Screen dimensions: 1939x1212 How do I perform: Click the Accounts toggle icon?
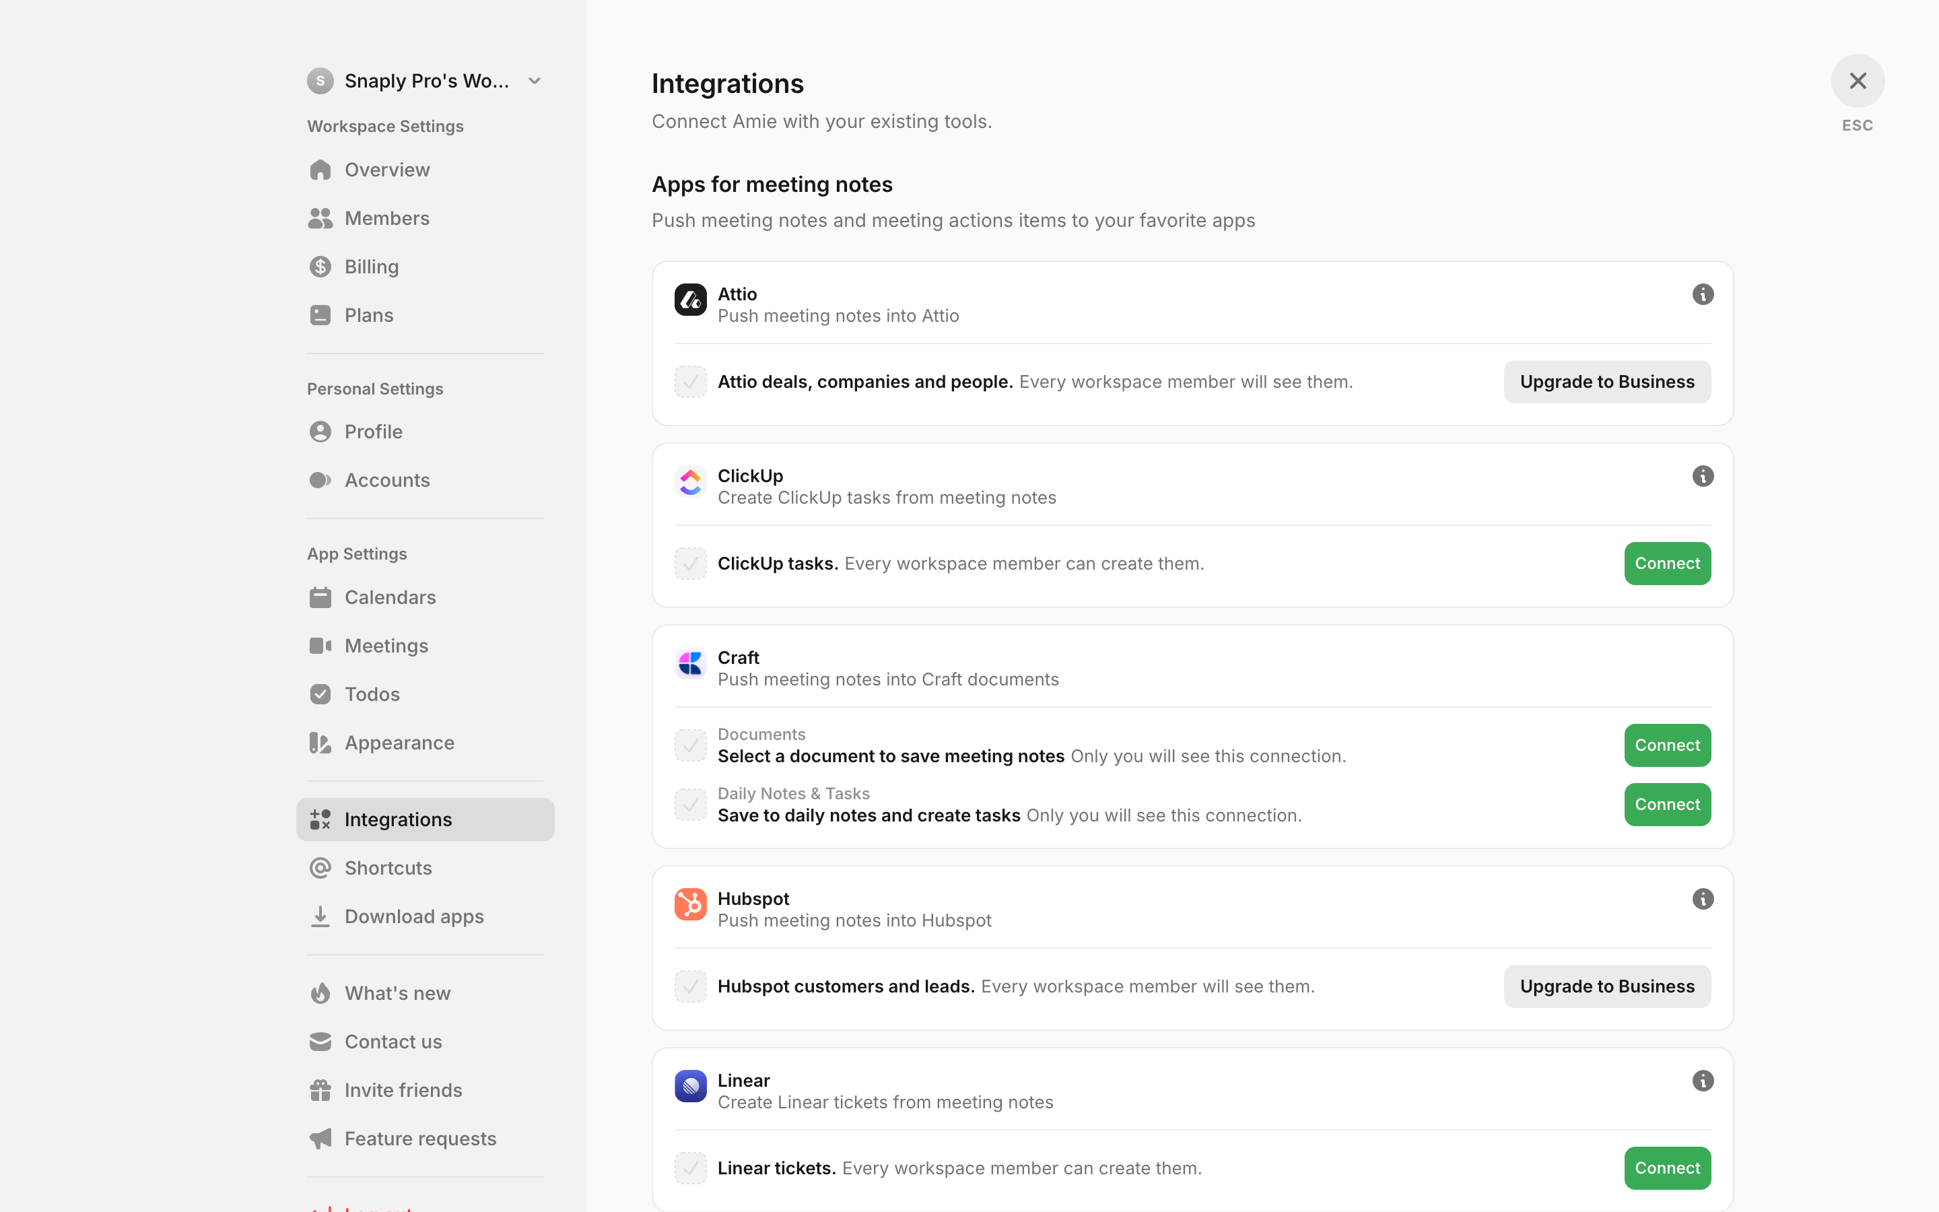tap(320, 480)
